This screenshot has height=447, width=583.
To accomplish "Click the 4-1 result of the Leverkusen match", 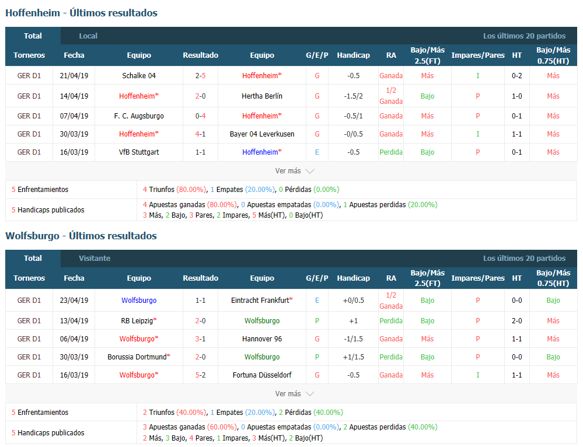I will 200,134.
